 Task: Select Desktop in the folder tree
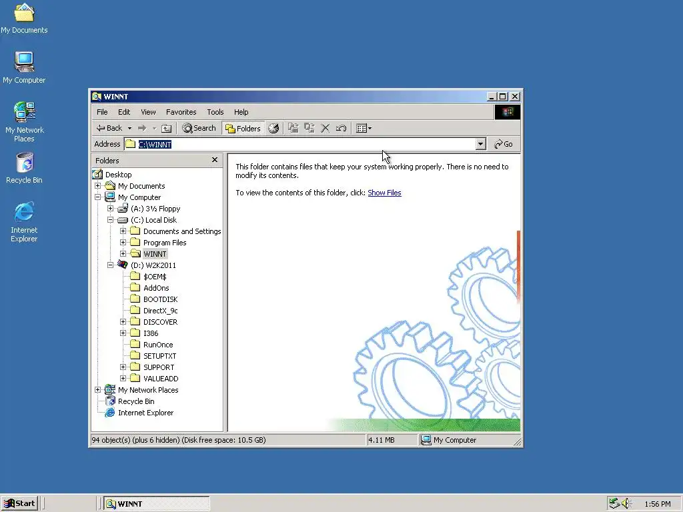pyautogui.click(x=118, y=175)
